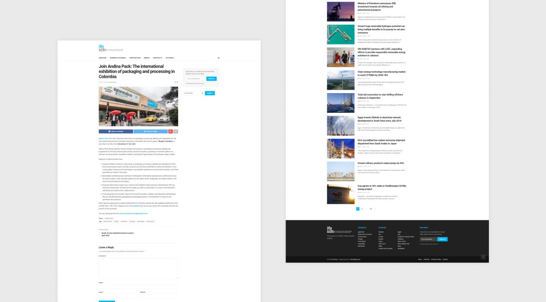Open the ENERGY navigation menu

(x=147, y=58)
